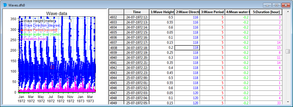Click wave height 0.2 in row 4938
The image size is (293, 107).
[x=162, y=48]
